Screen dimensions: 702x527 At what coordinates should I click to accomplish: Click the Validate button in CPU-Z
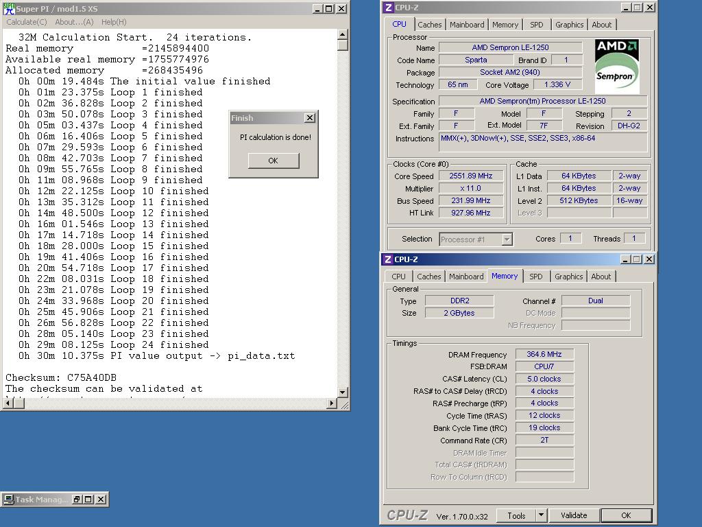[x=574, y=516]
